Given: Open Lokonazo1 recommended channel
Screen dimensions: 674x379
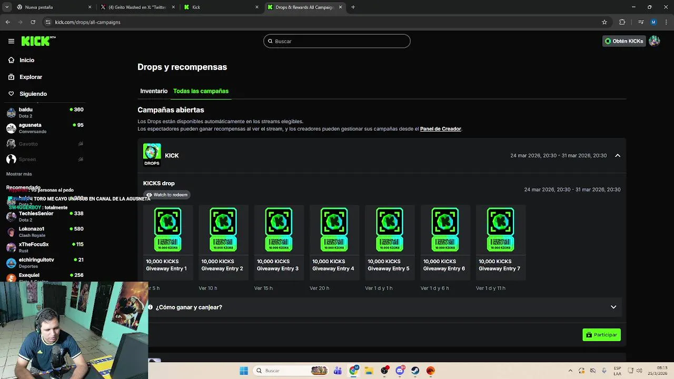Looking at the screenshot, I should (x=45, y=232).
